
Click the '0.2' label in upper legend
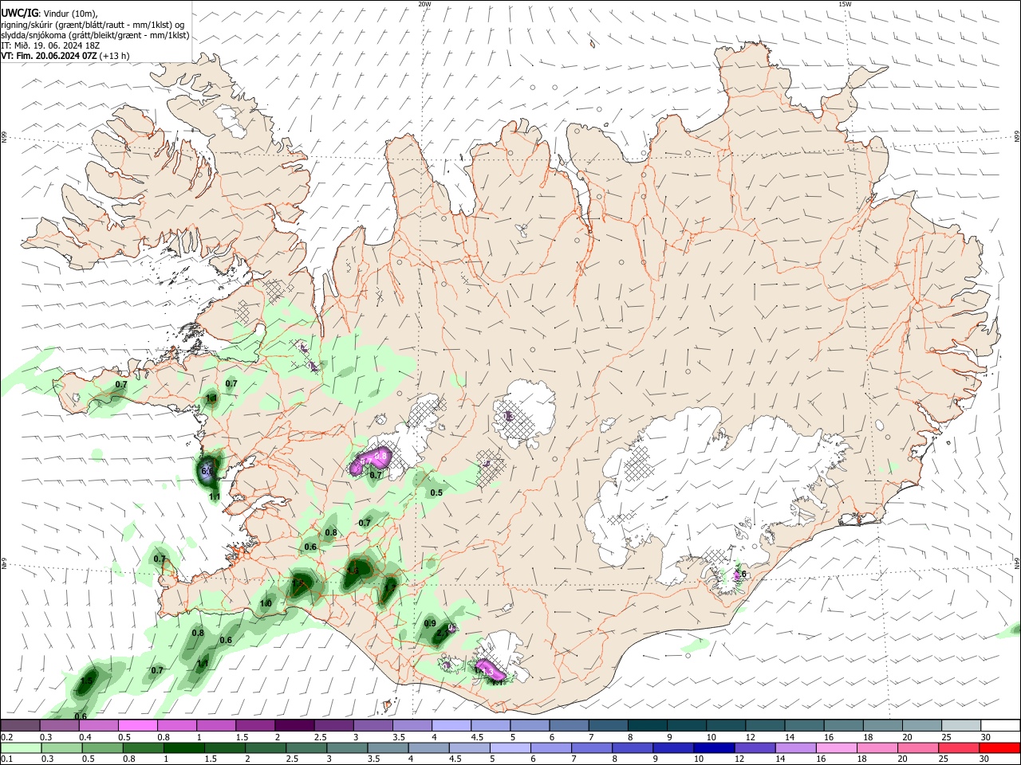coord(7,737)
